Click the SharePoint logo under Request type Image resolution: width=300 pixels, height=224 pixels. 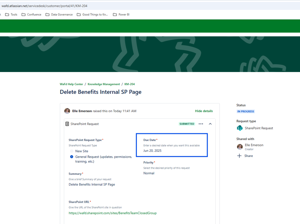[x=240, y=128]
